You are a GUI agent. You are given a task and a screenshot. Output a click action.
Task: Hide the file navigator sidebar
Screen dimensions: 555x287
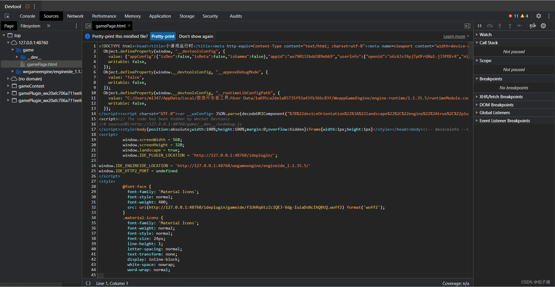[x=88, y=26]
